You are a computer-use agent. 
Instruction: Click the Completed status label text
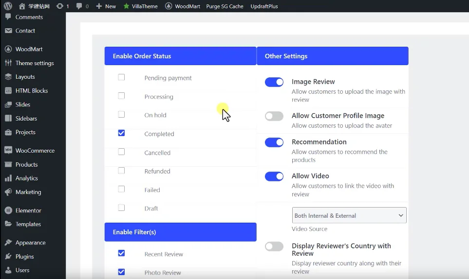coord(159,134)
